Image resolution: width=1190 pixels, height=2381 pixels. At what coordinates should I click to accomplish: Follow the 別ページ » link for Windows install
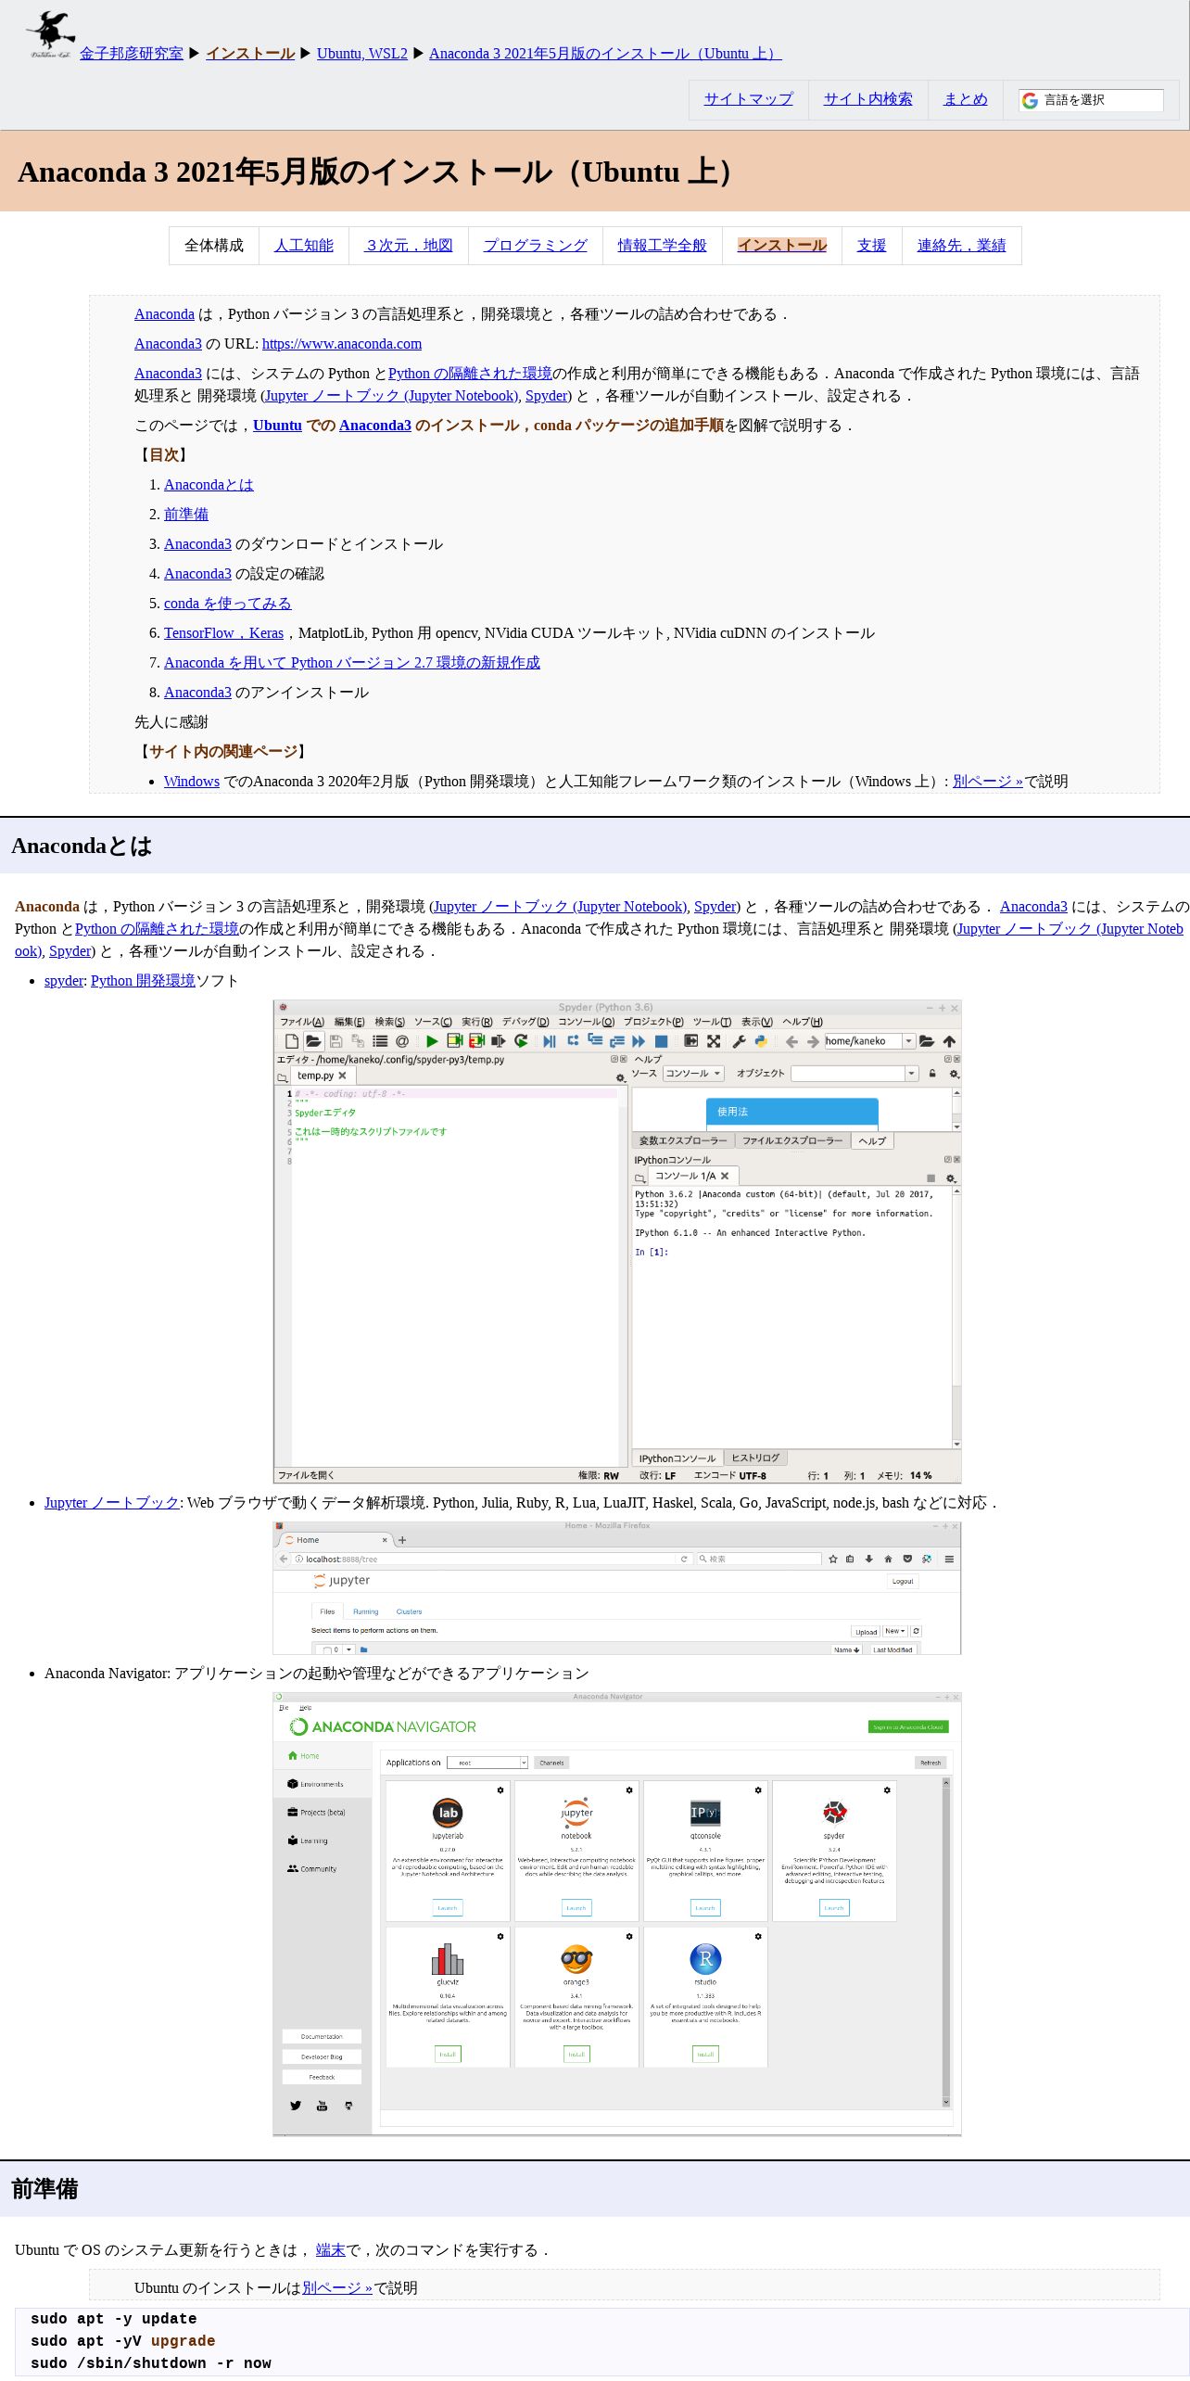pyautogui.click(x=988, y=782)
